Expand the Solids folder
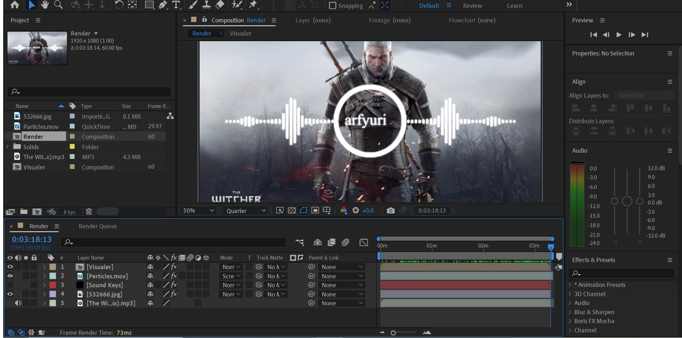The width and height of the screenshot is (682, 338). (7, 147)
